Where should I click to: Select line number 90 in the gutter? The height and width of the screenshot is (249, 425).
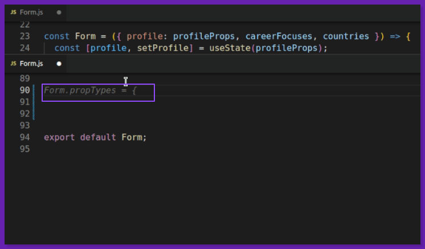point(24,90)
